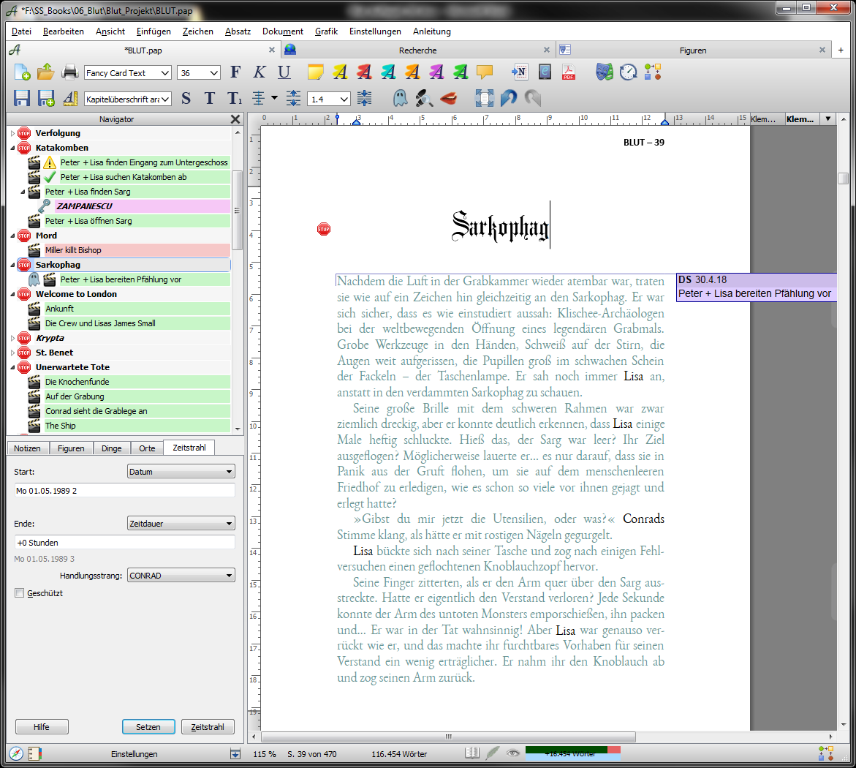Expand the Krypta chapter in Navigator

(x=12, y=338)
